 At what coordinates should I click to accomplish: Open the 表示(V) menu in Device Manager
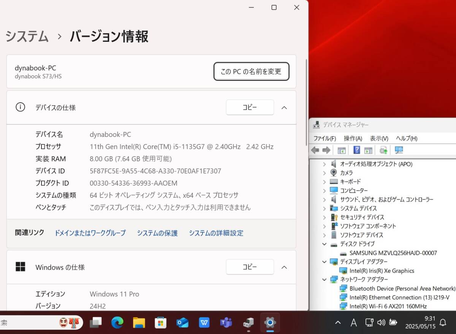[x=378, y=138]
